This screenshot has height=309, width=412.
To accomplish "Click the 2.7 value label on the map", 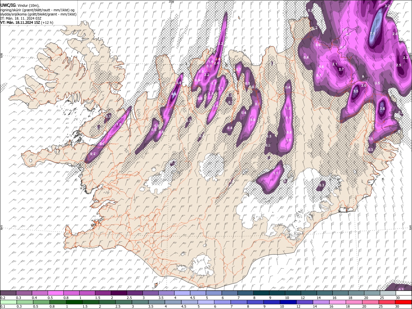I will 342,69.
